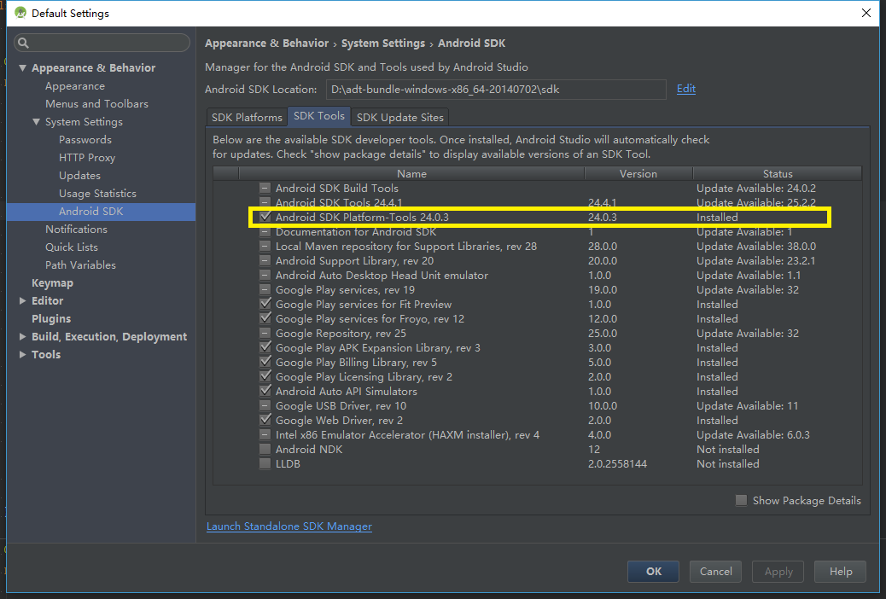The width and height of the screenshot is (886, 599).
Task: Uncheck Android SDK Platform-Tools 24.0.3
Action: (x=265, y=217)
